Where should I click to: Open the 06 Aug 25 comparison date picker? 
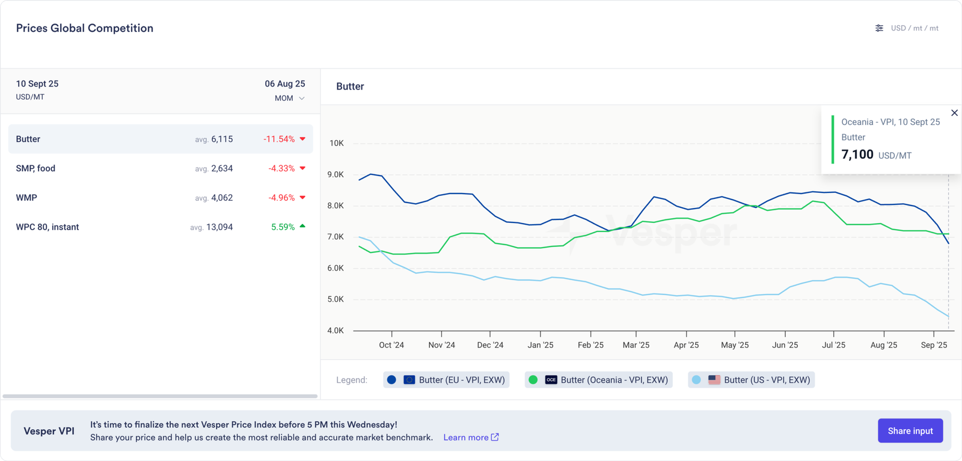click(x=284, y=84)
